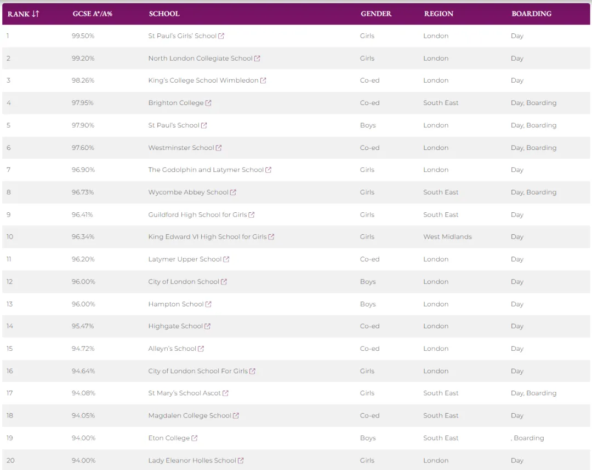
Task: Select the 96.73% score cell
Action: [x=83, y=192]
